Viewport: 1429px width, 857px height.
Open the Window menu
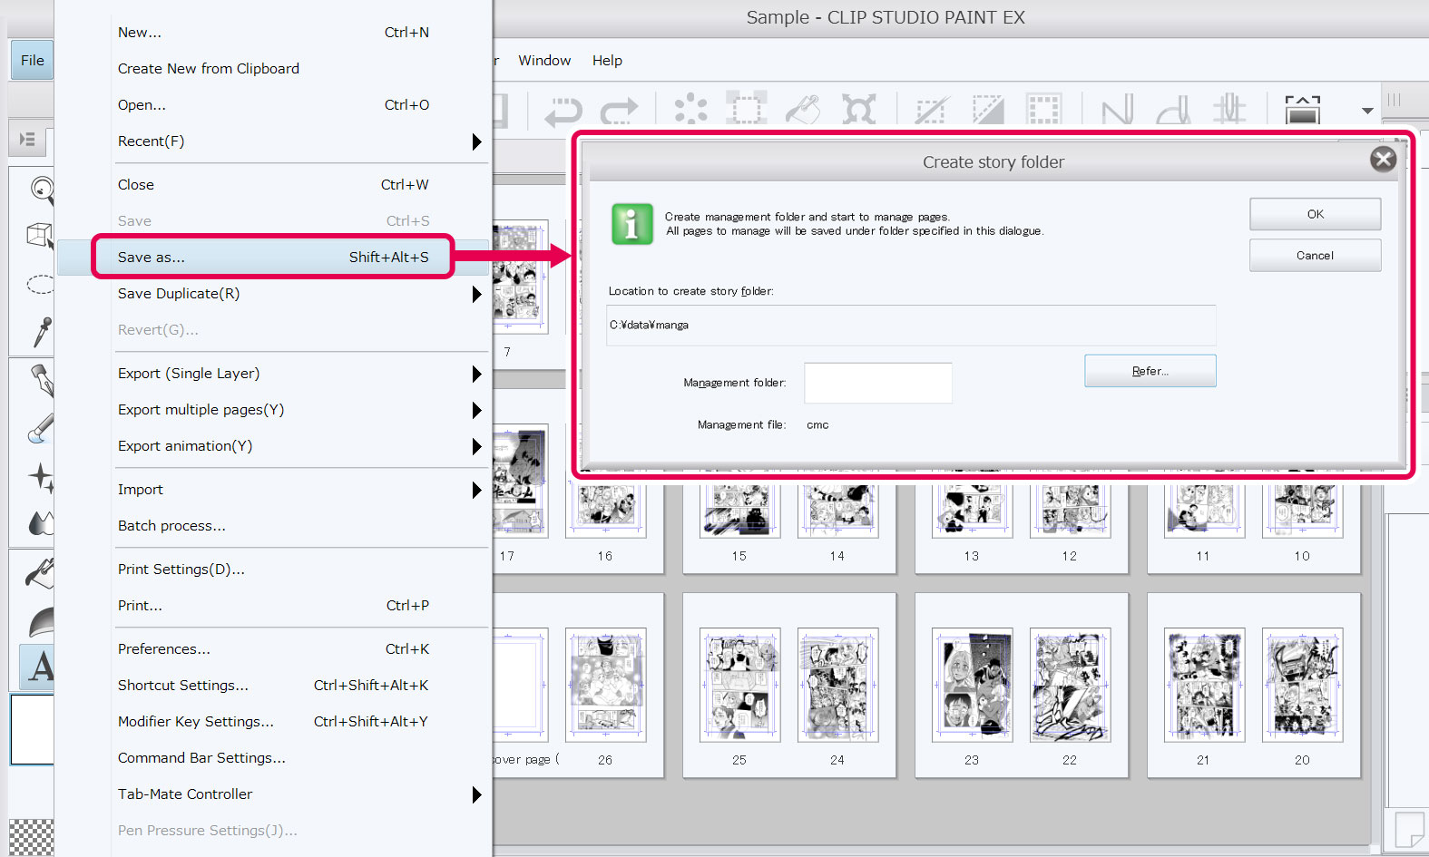tap(544, 61)
